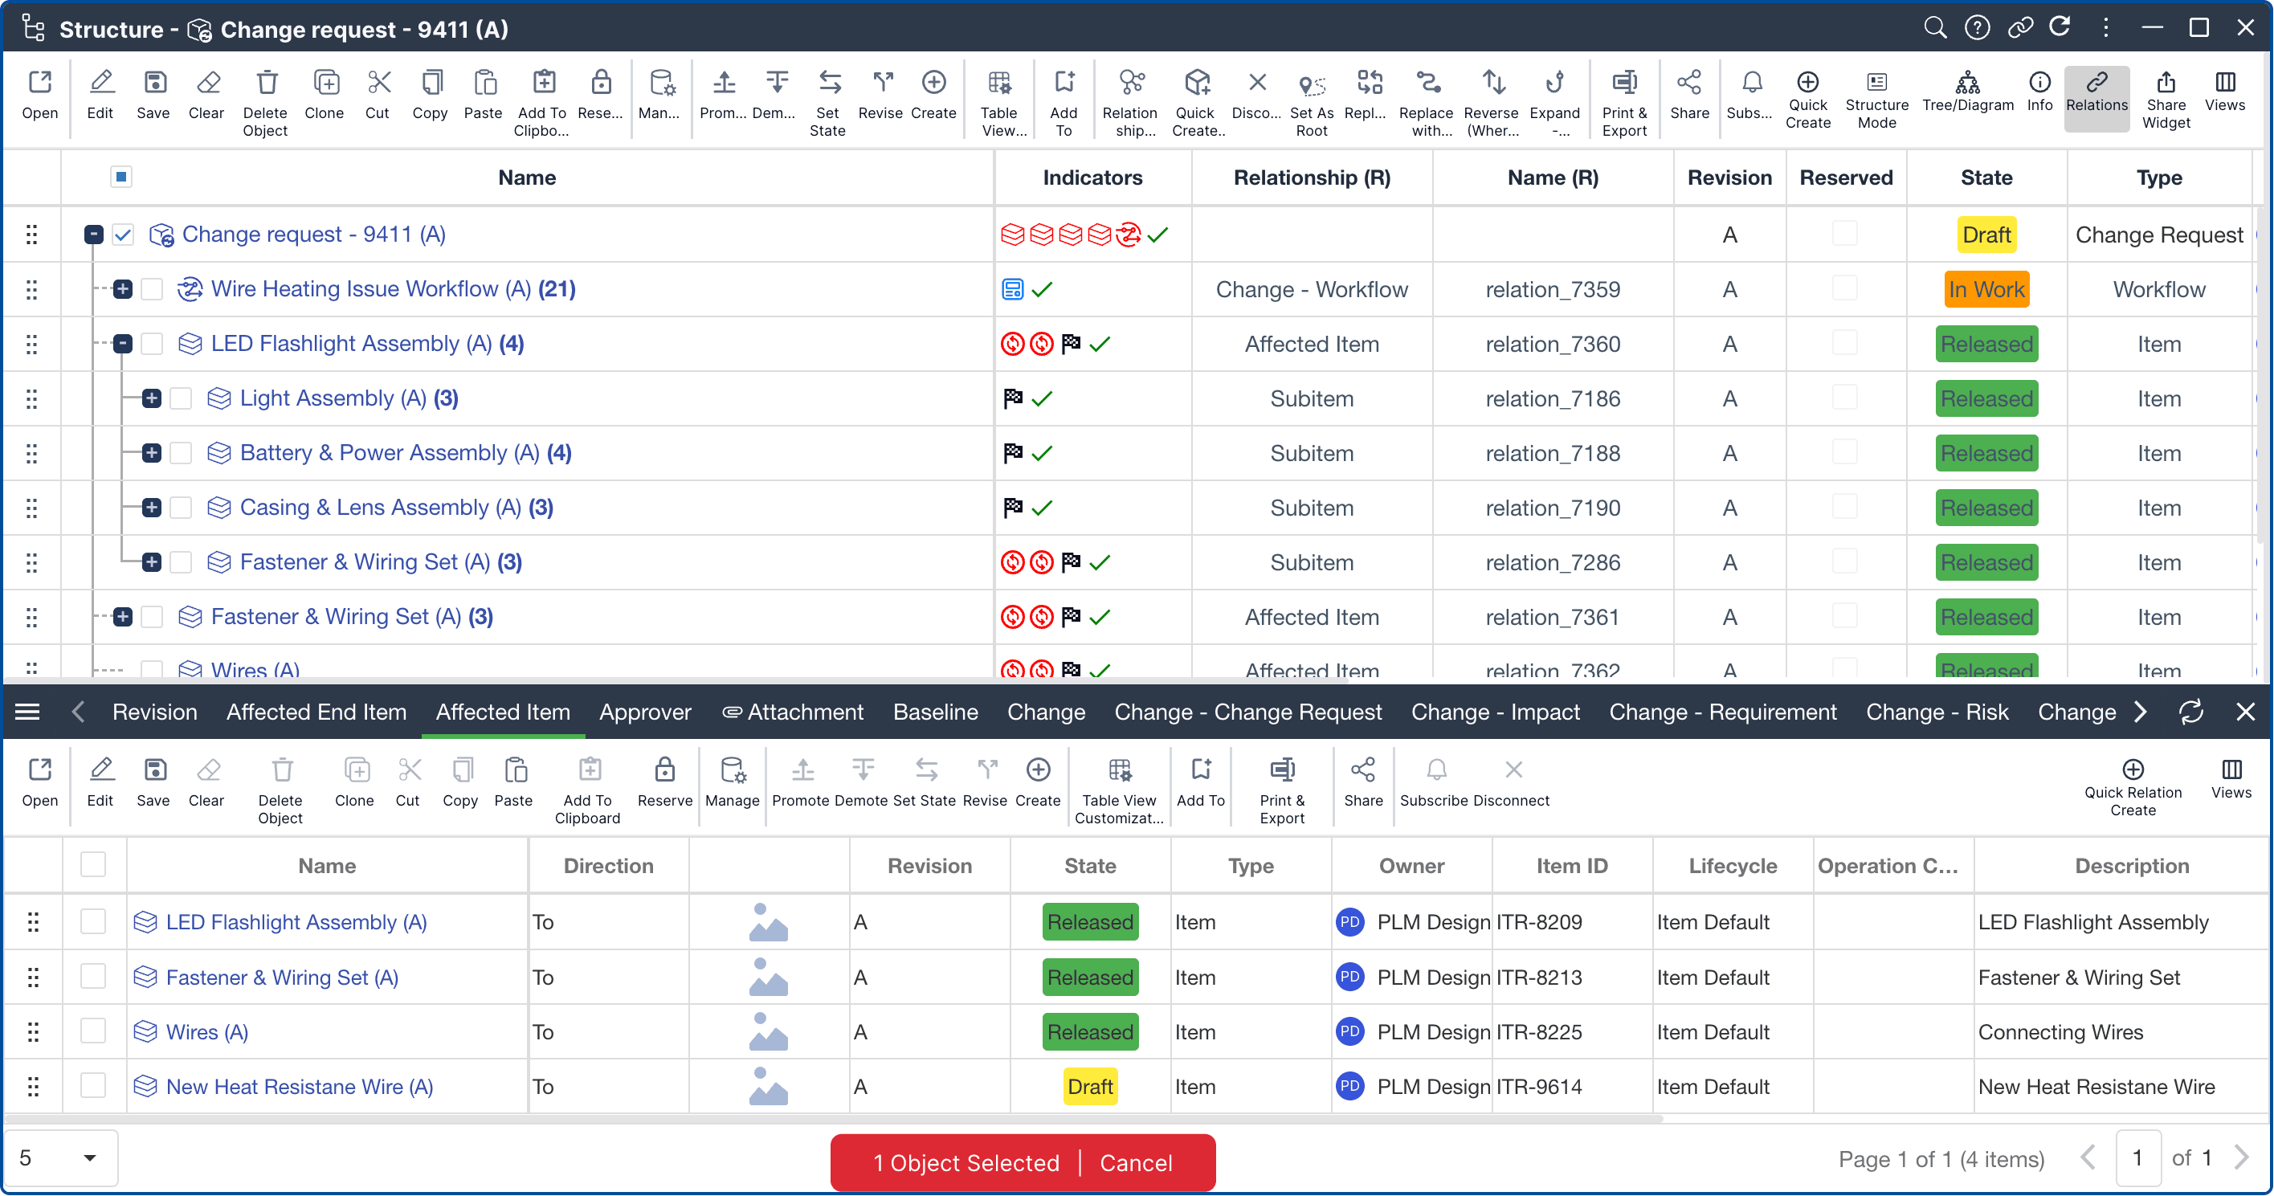
Task: Open the page size dropdown showing 5
Action: [x=60, y=1157]
